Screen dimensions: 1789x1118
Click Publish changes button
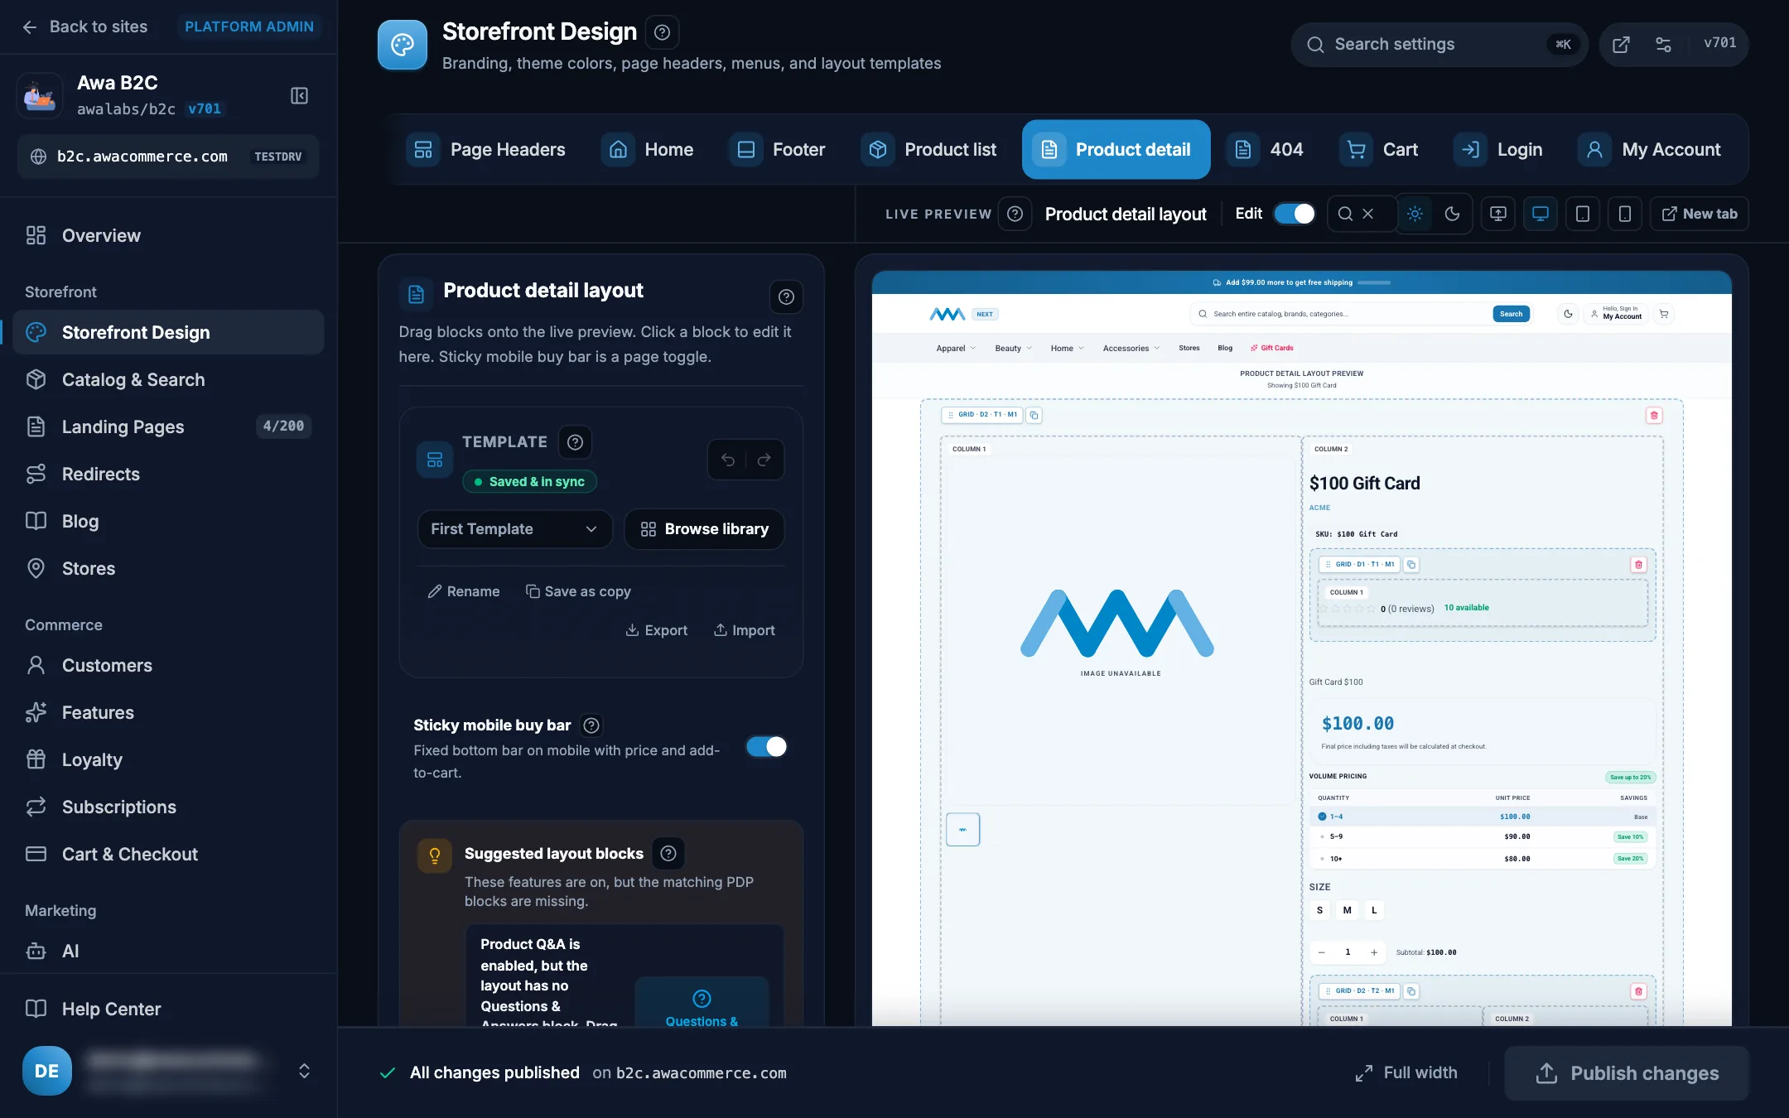(1627, 1073)
